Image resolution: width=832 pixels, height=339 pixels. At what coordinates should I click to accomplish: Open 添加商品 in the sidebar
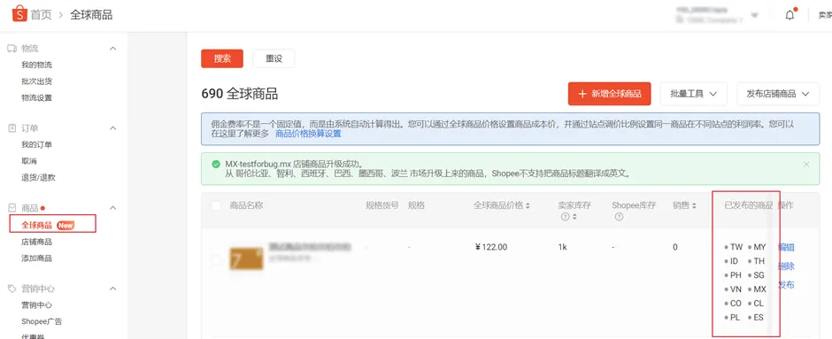coord(36,258)
